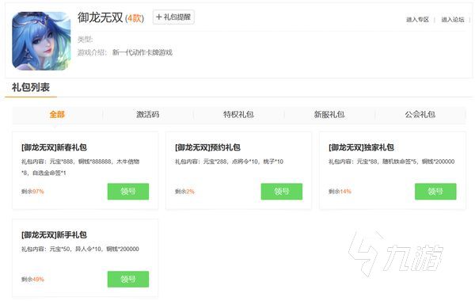Open the [御龙无双]预约礼包 title
The height and width of the screenshot is (301, 475).
[x=207, y=147]
